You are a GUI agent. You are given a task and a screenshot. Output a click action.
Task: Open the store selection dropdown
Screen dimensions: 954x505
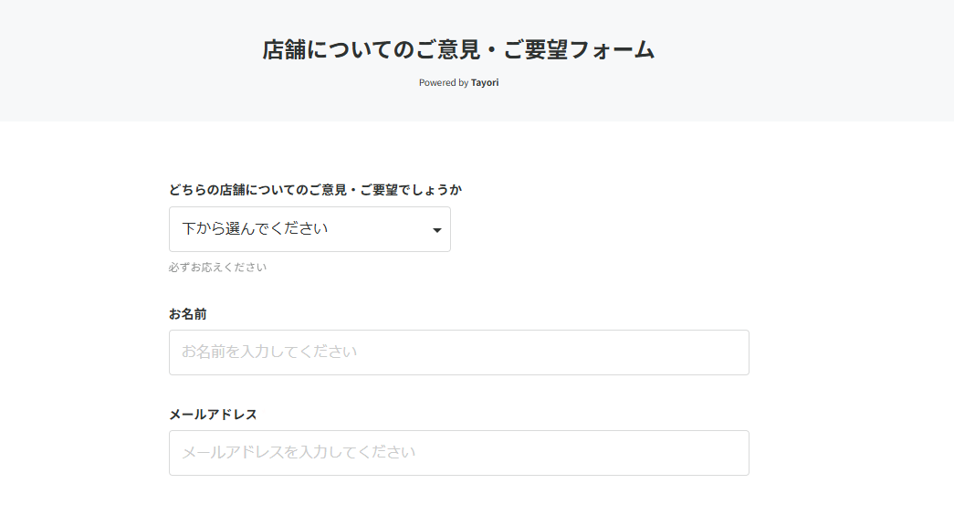[x=309, y=229]
